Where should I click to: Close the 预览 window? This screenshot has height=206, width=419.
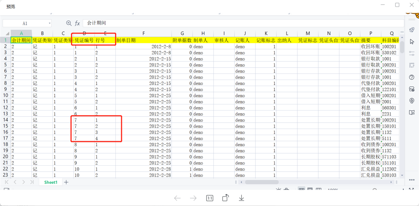(412, 5)
